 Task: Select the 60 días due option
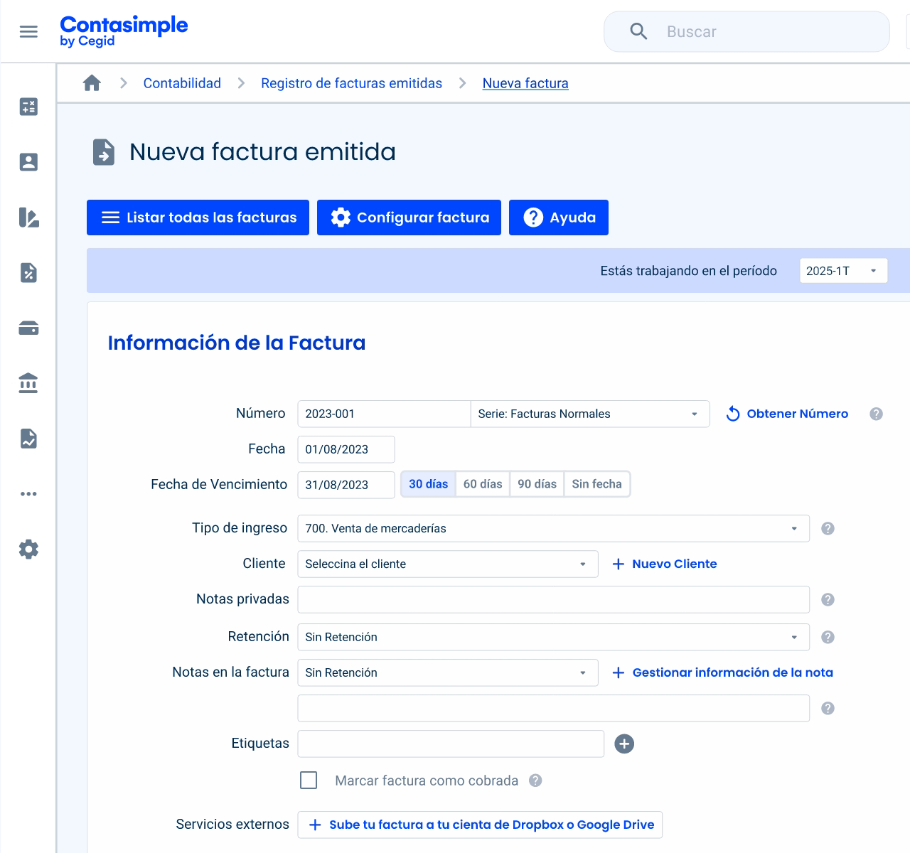pos(483,484)
